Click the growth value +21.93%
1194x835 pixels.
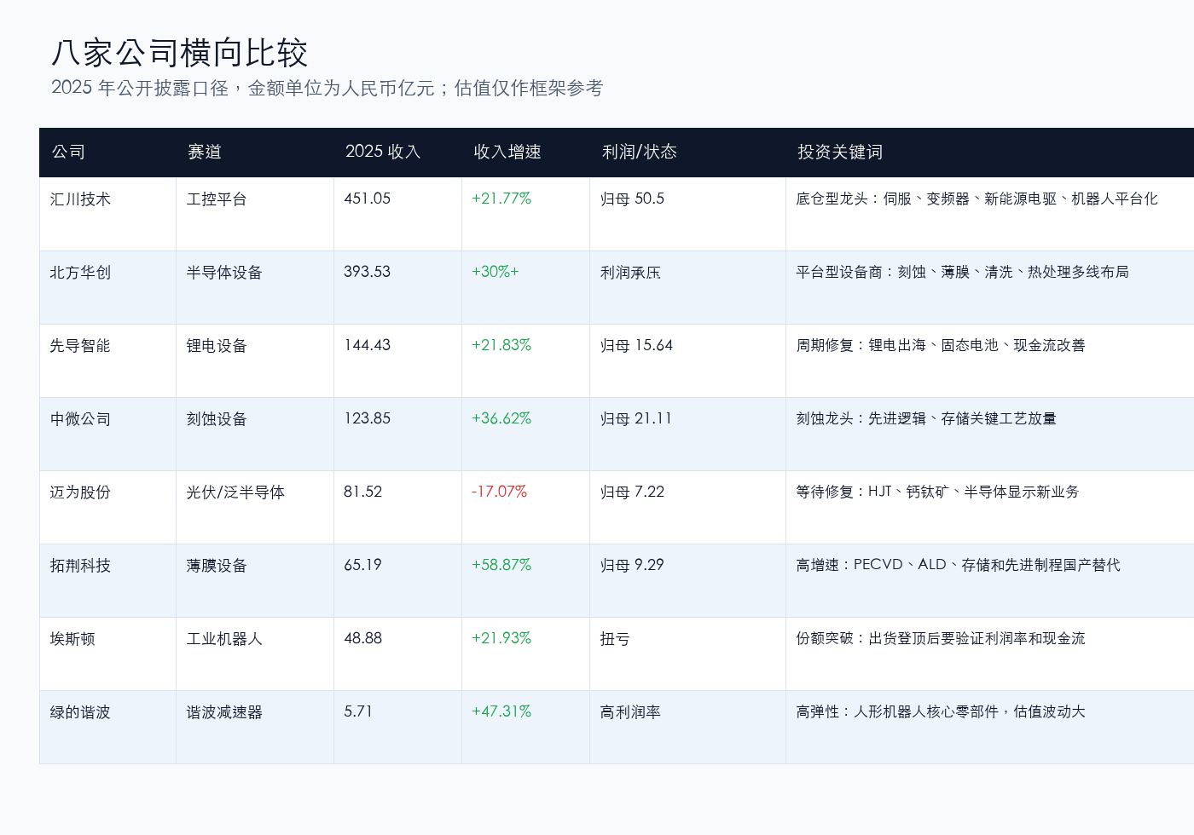click(501, 638)
